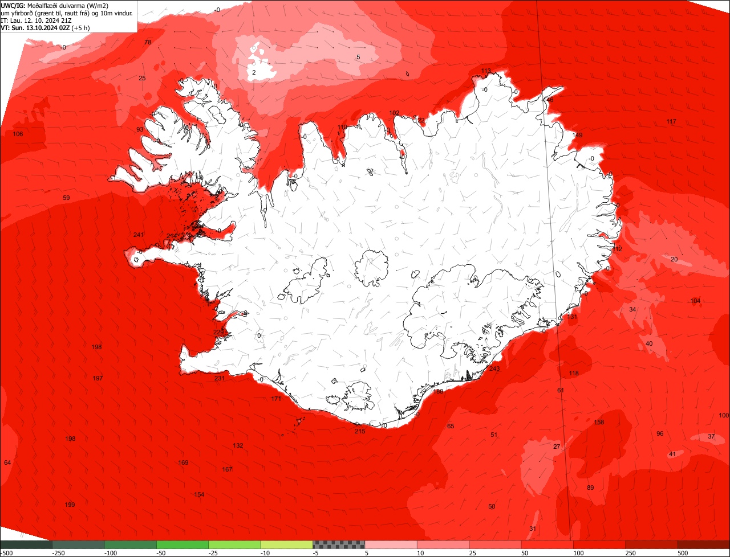Click the flux value '34' in the eastern ocean
This screenshot has width=730, height=557.
point(632,309)
